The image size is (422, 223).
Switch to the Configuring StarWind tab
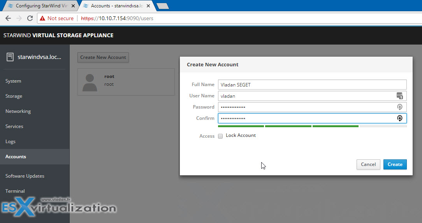tap(42, 6)
